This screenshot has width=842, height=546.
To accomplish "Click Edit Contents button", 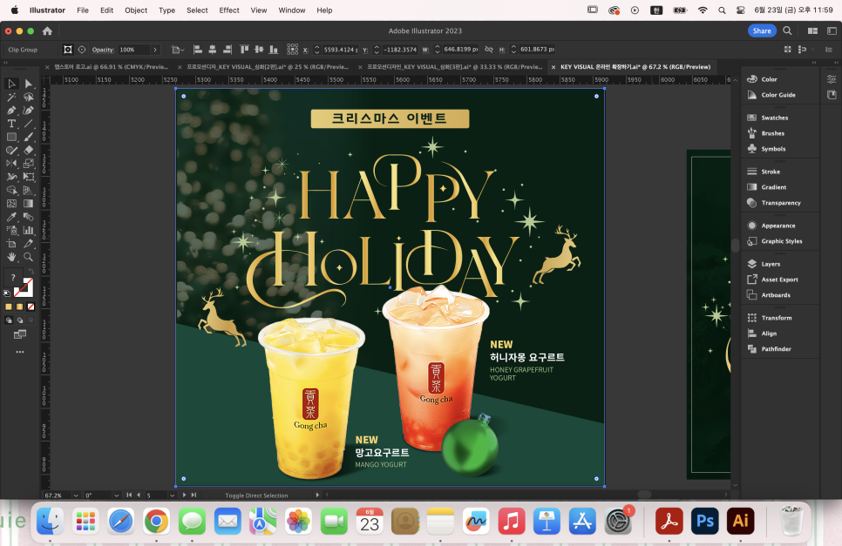I will coord(82,50).
